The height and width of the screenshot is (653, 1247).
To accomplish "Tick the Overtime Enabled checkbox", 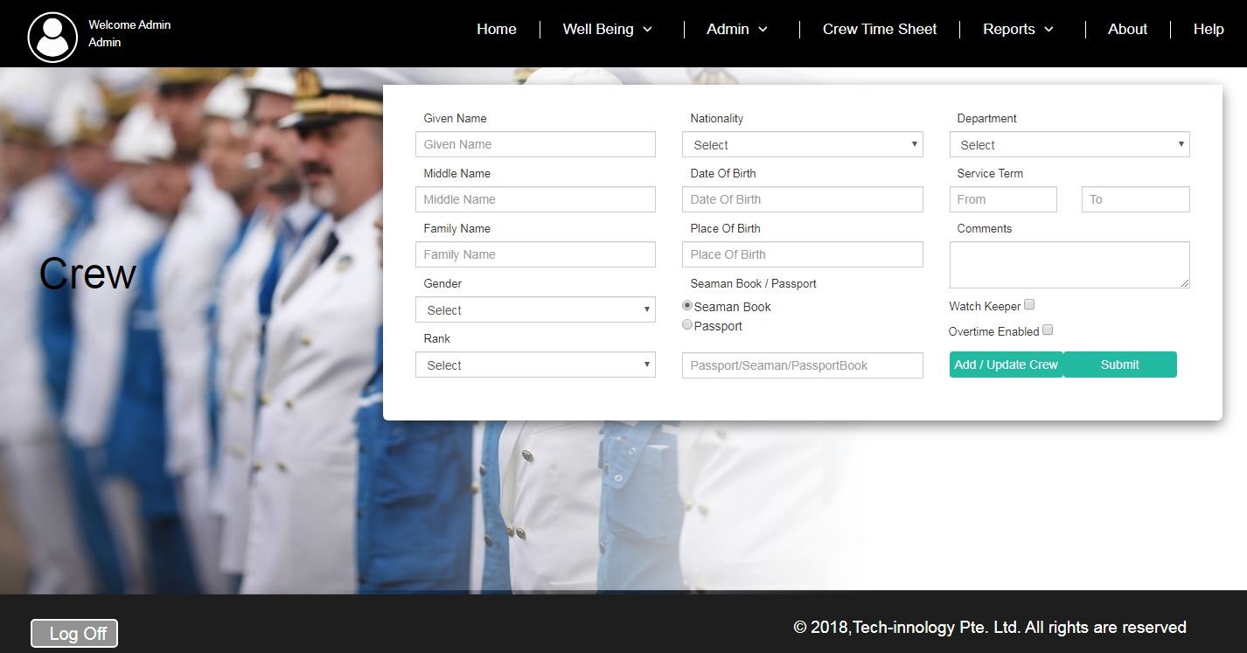I will 1048,330.
